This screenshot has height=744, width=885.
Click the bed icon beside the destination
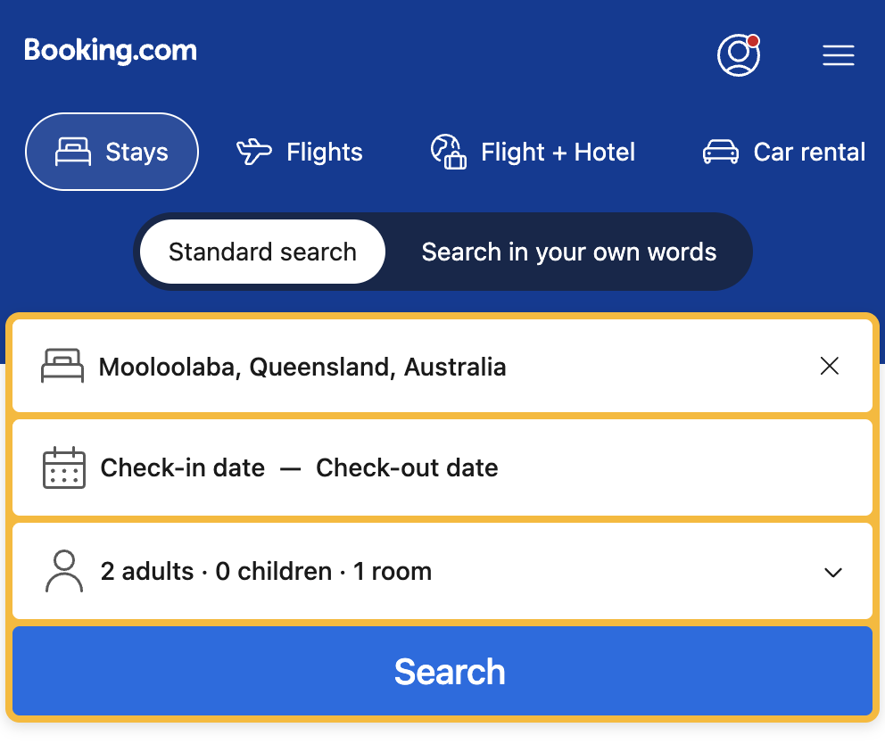pos(62,366)
